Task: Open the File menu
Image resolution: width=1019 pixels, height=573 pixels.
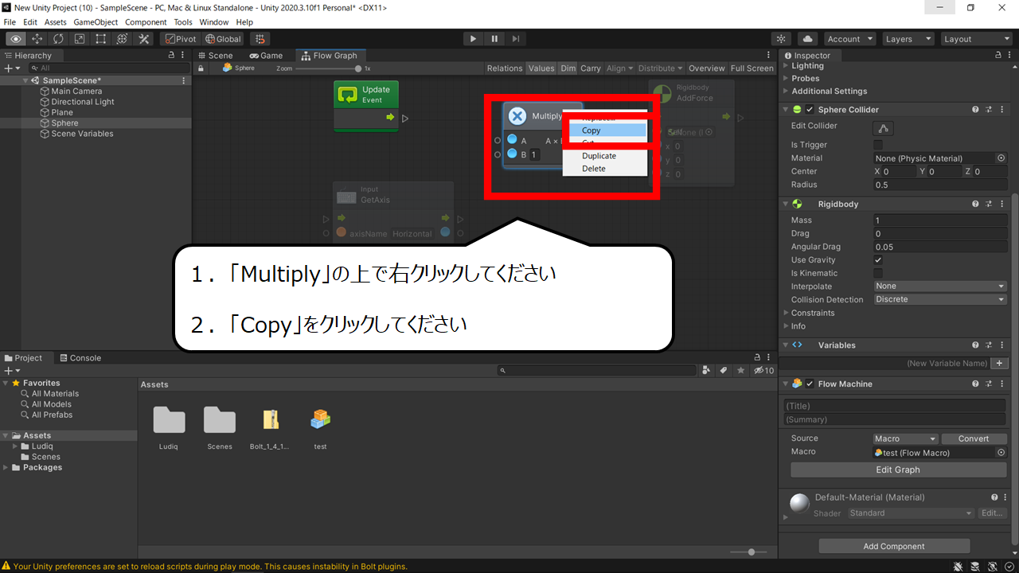Action: tap(10, 22)
